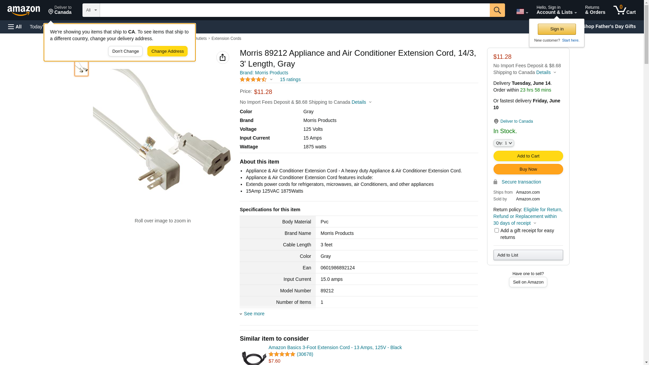Screen dimensions: 649x365
Task: Click the Amazon logo
Action: [x=24, y=10]
